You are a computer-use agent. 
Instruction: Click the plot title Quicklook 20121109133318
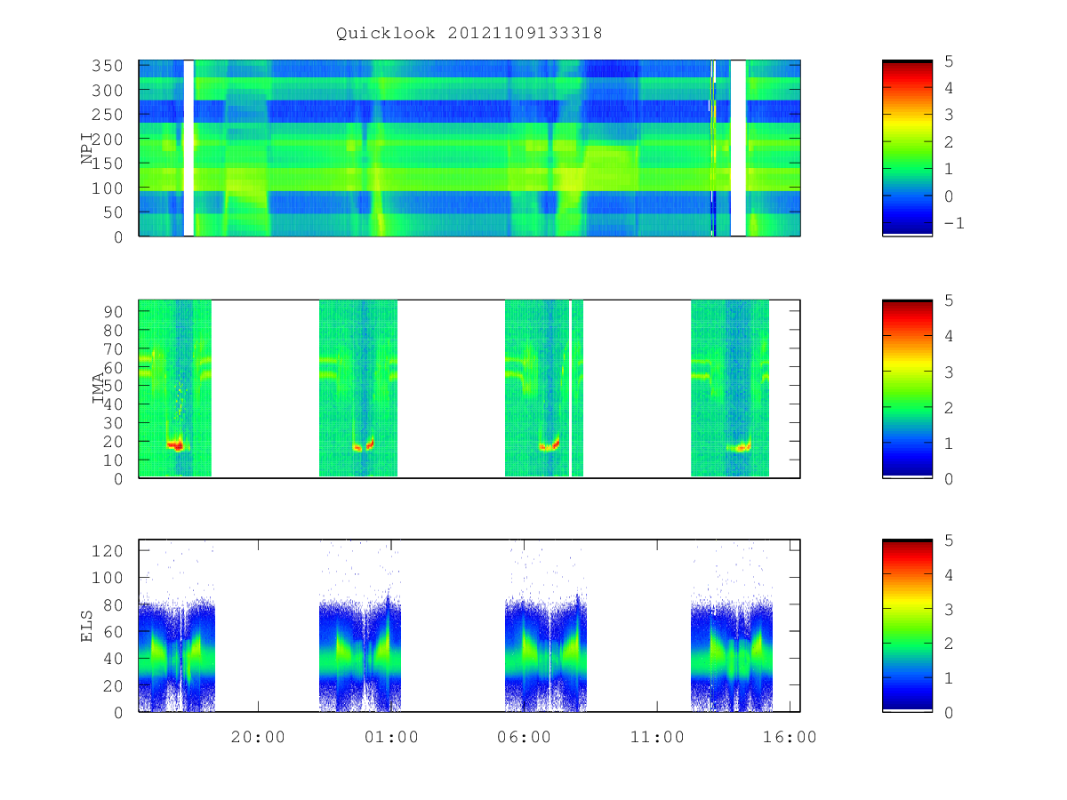tap(469, 33)
